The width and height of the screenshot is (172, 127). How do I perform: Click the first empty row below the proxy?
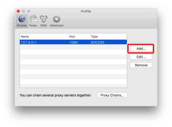pos(73,47)
